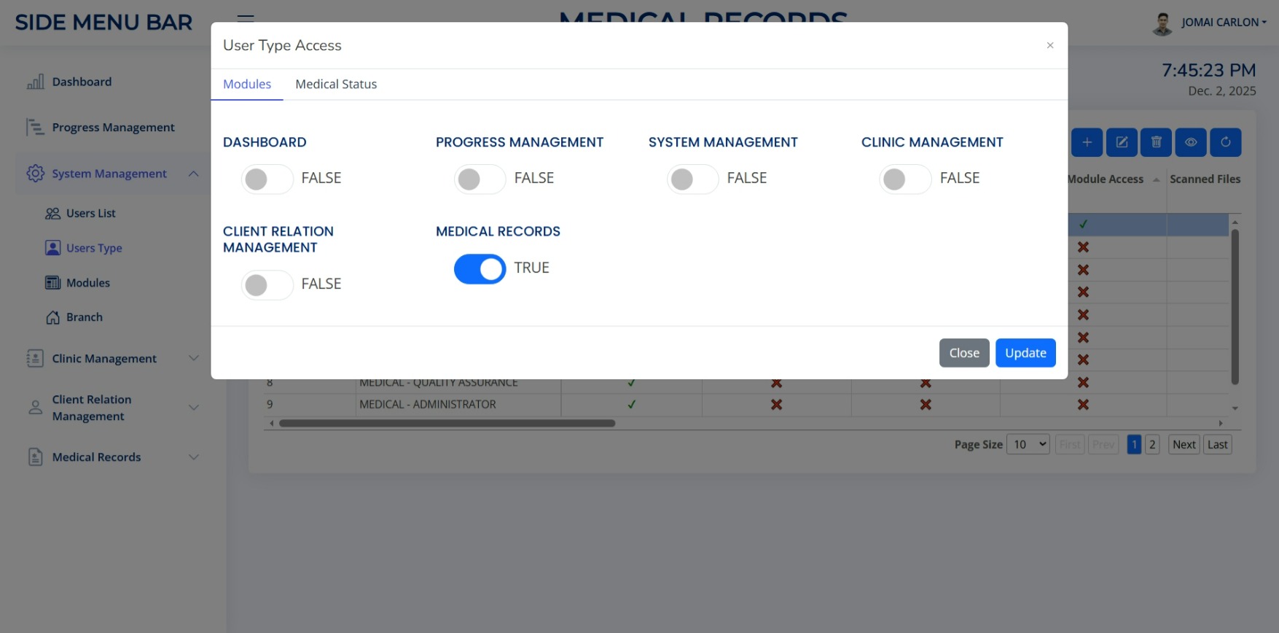Viewport: 1279px width, 633px height.
Task: Click the trash delete icon
Action: tap(1156, 142)
